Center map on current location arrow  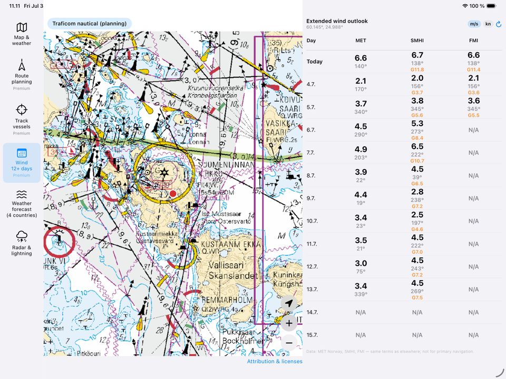[x=289, y=303]
